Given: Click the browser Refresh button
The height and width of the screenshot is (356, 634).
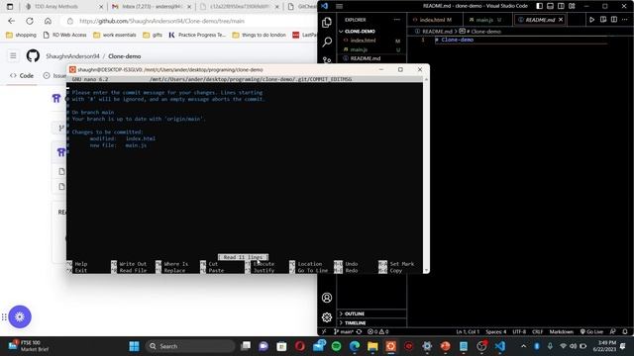Looking at the screenshot, I should pos(30,21).
